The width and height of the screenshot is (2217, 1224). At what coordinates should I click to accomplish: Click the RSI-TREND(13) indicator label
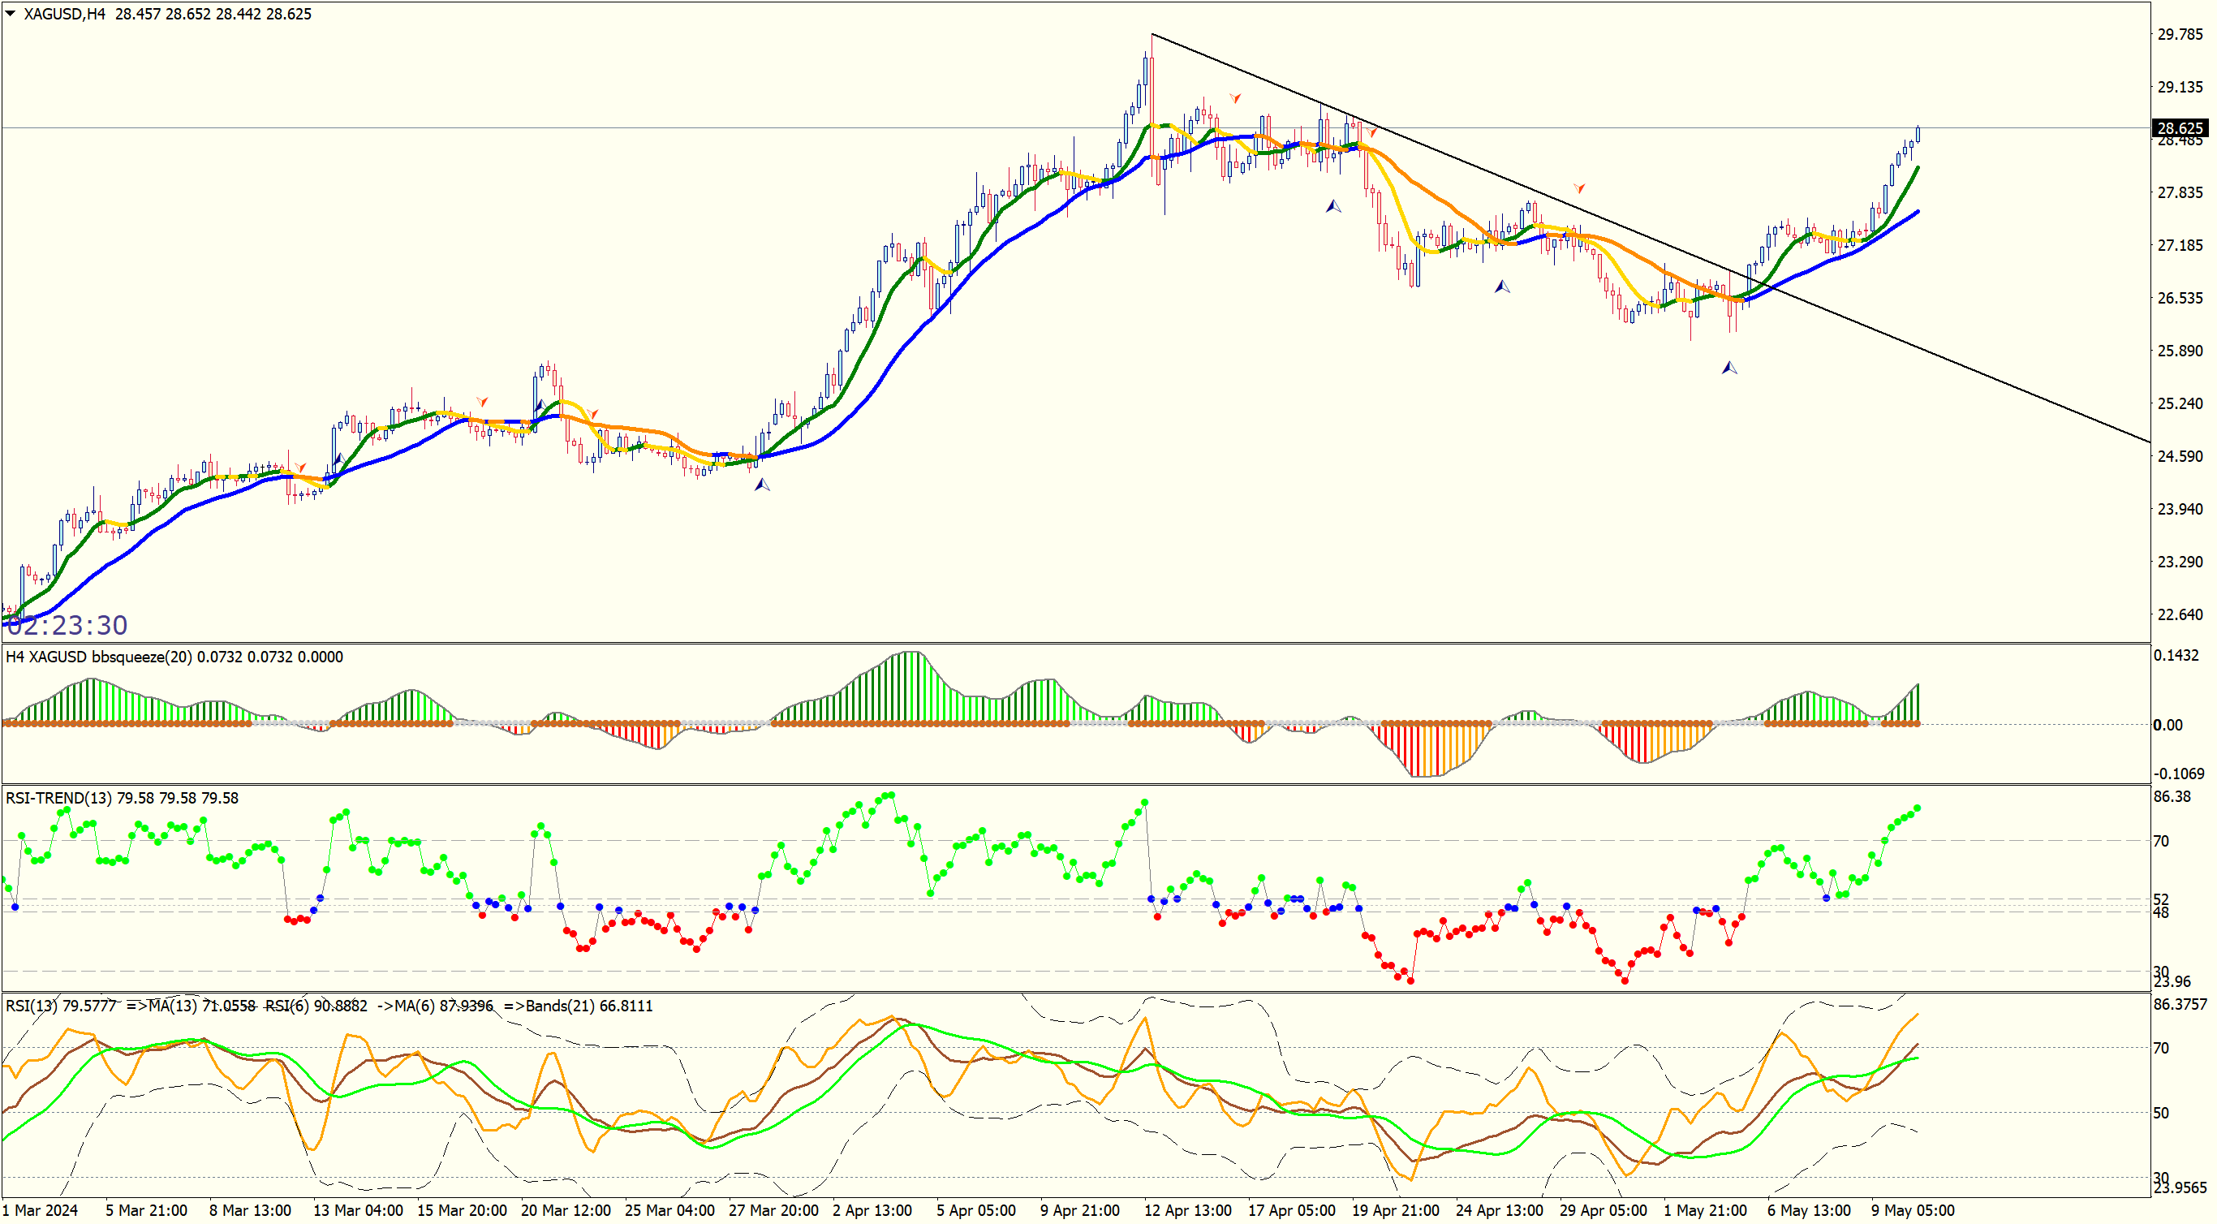click(58, 798)
